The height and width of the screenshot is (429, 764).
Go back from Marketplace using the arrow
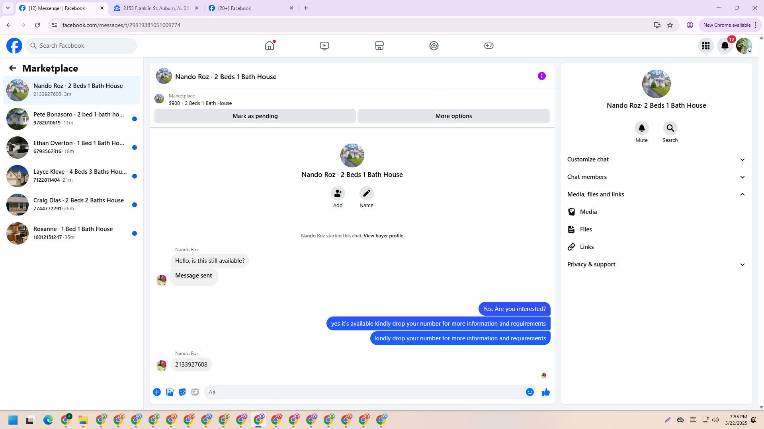pyautogui.click(x=13, y=68)
